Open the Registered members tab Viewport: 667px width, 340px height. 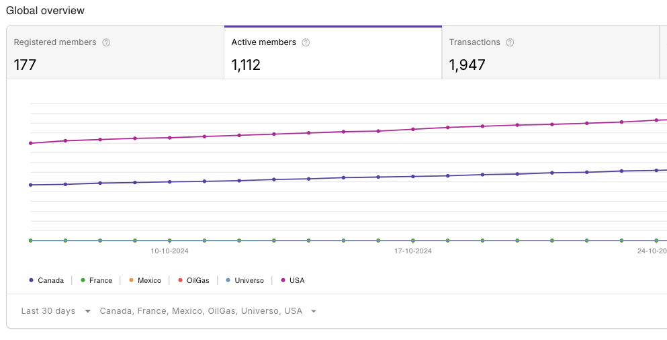point(115,53)
